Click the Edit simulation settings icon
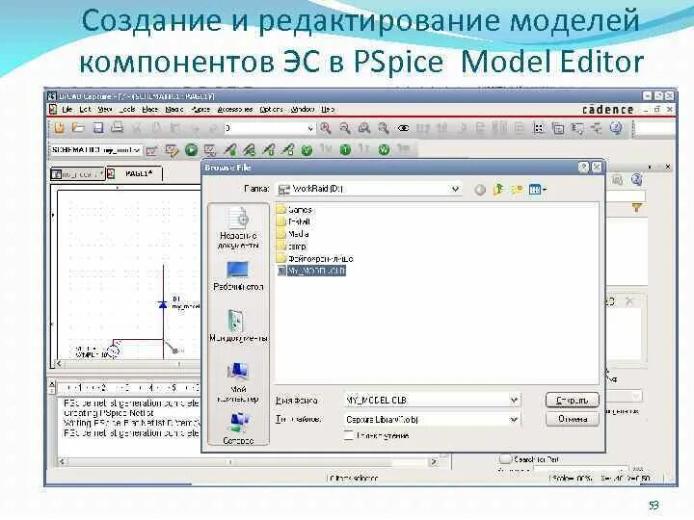This screenshot has height=520, width=694. tap(172, 150)
